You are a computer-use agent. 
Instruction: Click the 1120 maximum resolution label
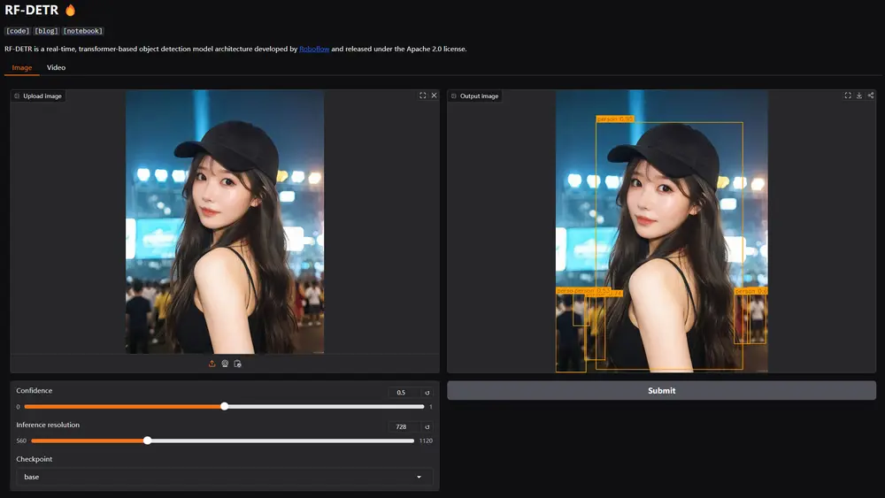pyautogui.click(x=426, y=441)
